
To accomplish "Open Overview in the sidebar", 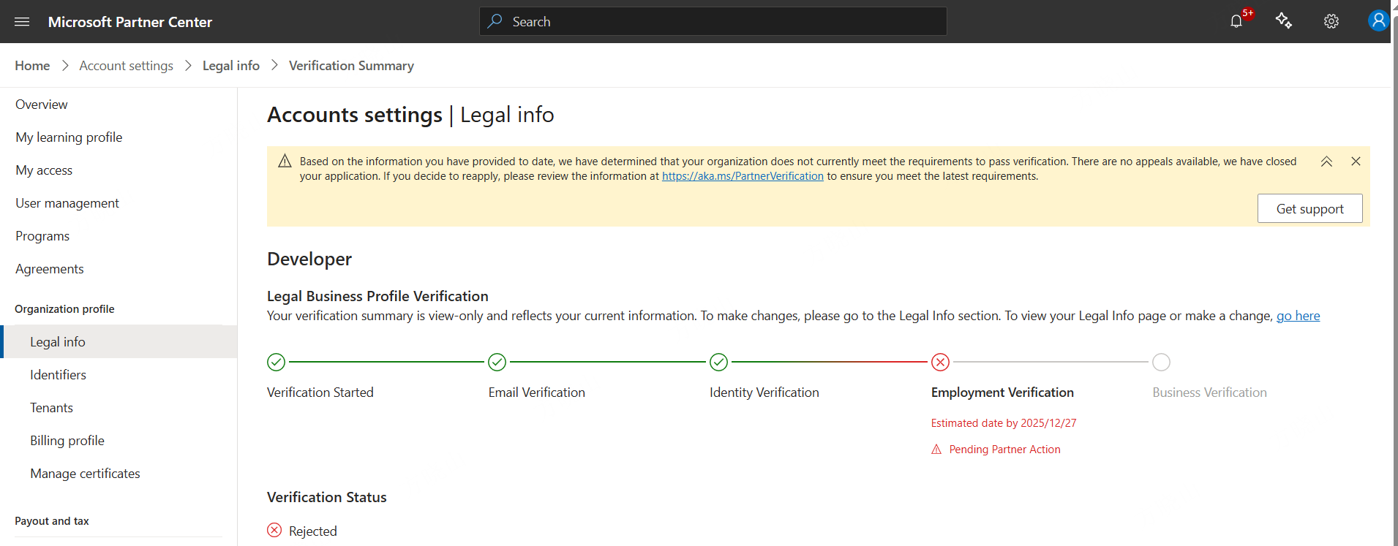I will 42,105.
